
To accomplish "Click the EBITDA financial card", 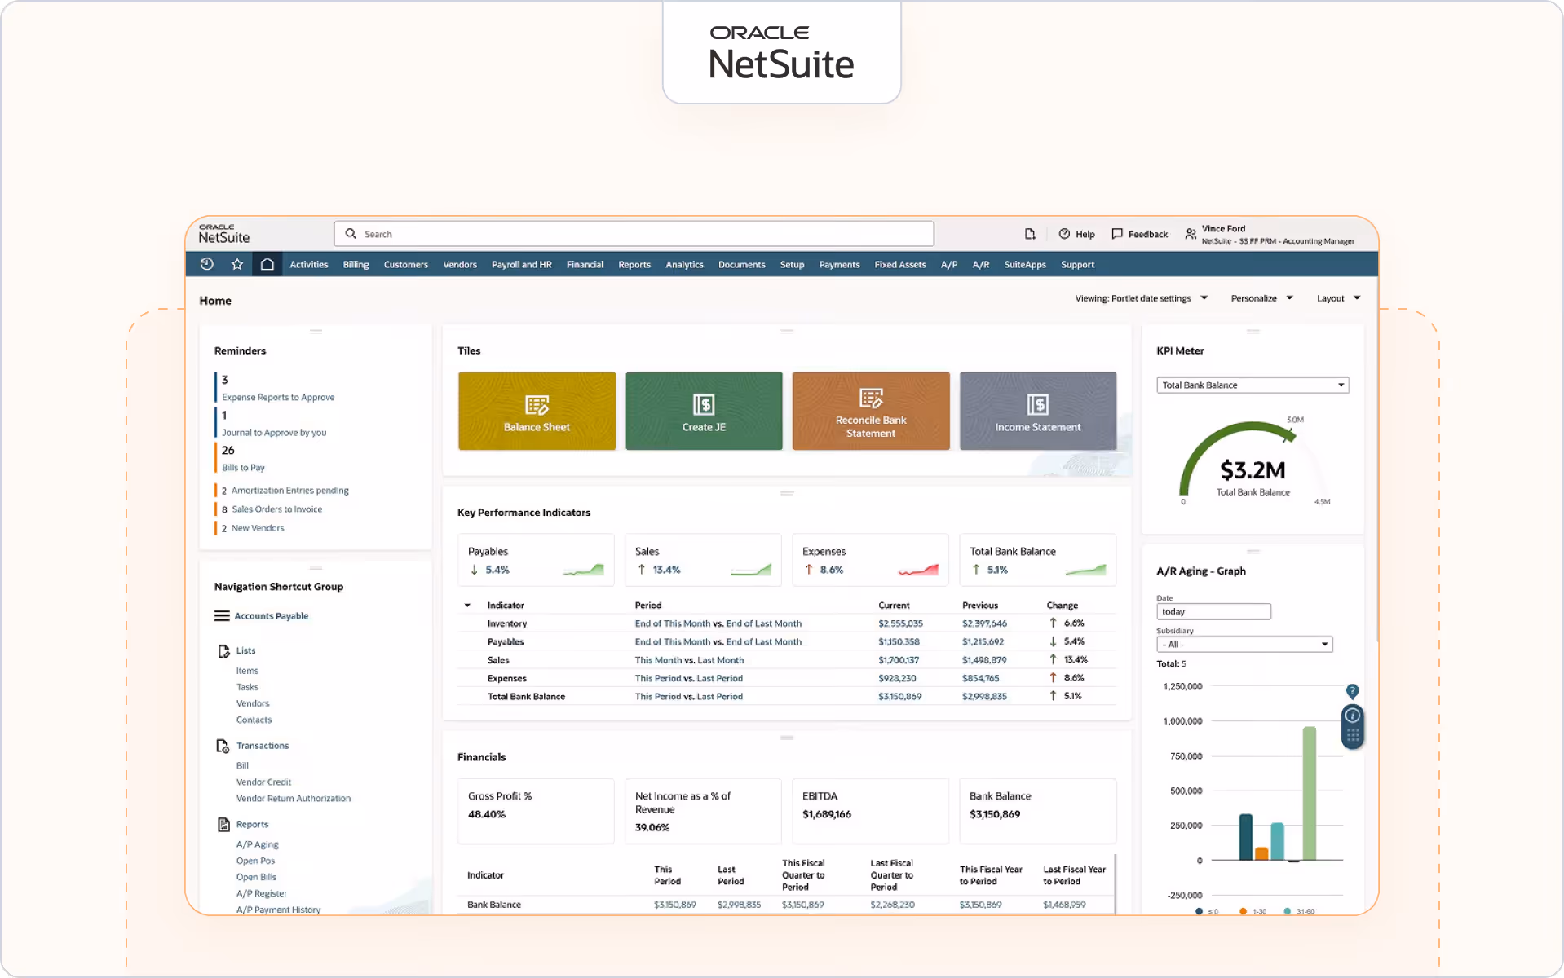I will pyautogui.click(x=870, y=811).
